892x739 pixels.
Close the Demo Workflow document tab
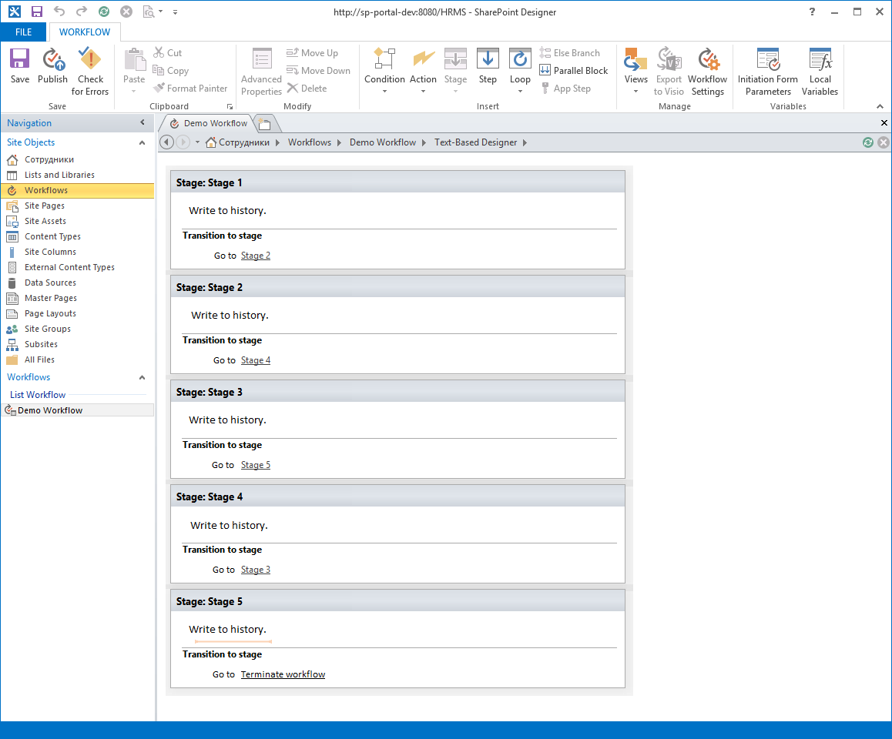tap(884, 123)
